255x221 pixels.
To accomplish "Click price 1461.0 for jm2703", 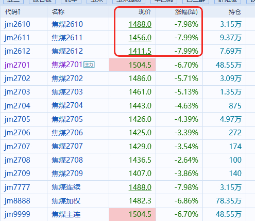I will click(140, 92).
